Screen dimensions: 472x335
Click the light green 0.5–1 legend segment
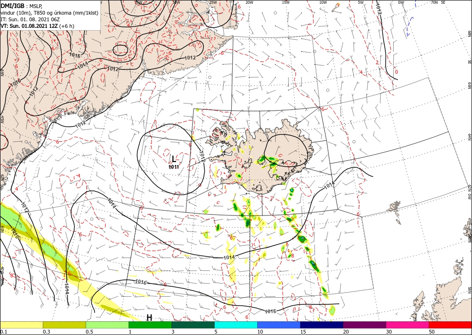pyautogui.click(x=107, y=325)
